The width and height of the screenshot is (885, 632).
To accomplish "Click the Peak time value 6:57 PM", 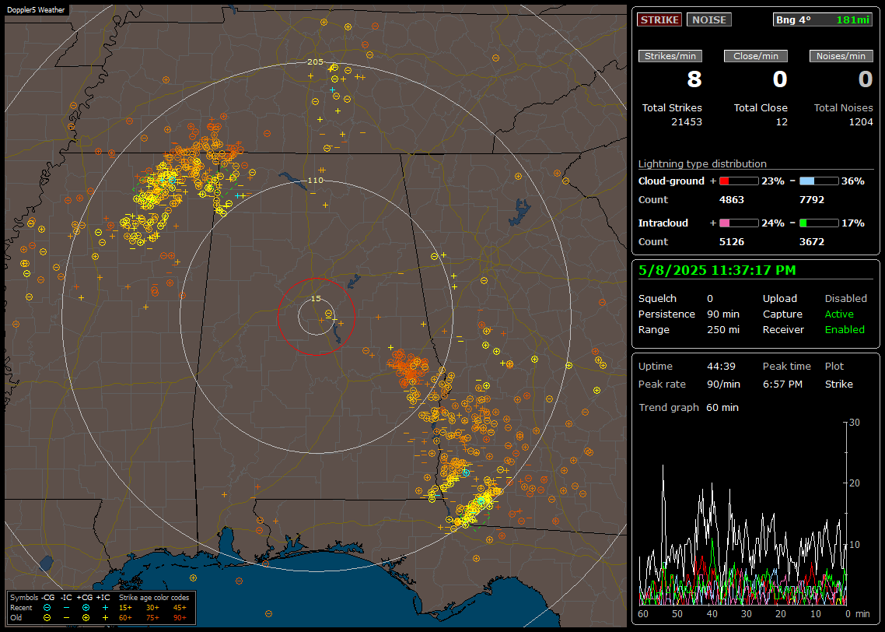I will pyautogui.click(x=782, y=384).
